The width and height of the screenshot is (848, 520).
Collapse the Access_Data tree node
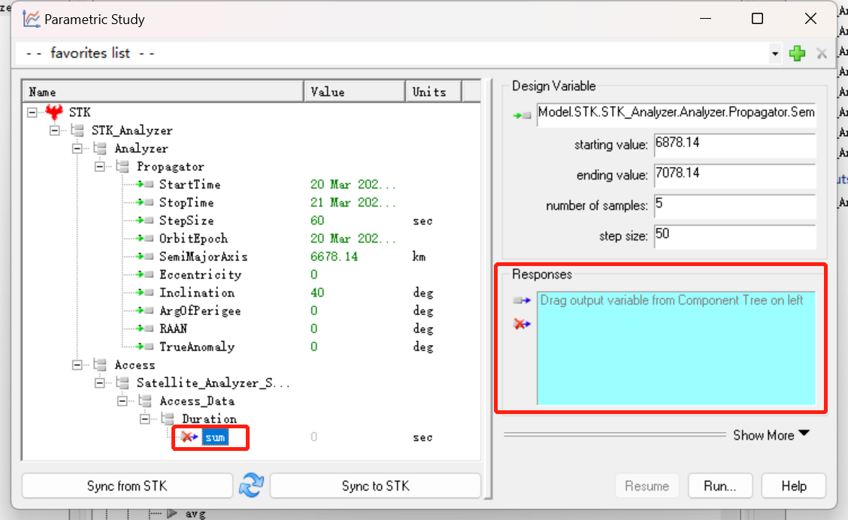[121, 401]
